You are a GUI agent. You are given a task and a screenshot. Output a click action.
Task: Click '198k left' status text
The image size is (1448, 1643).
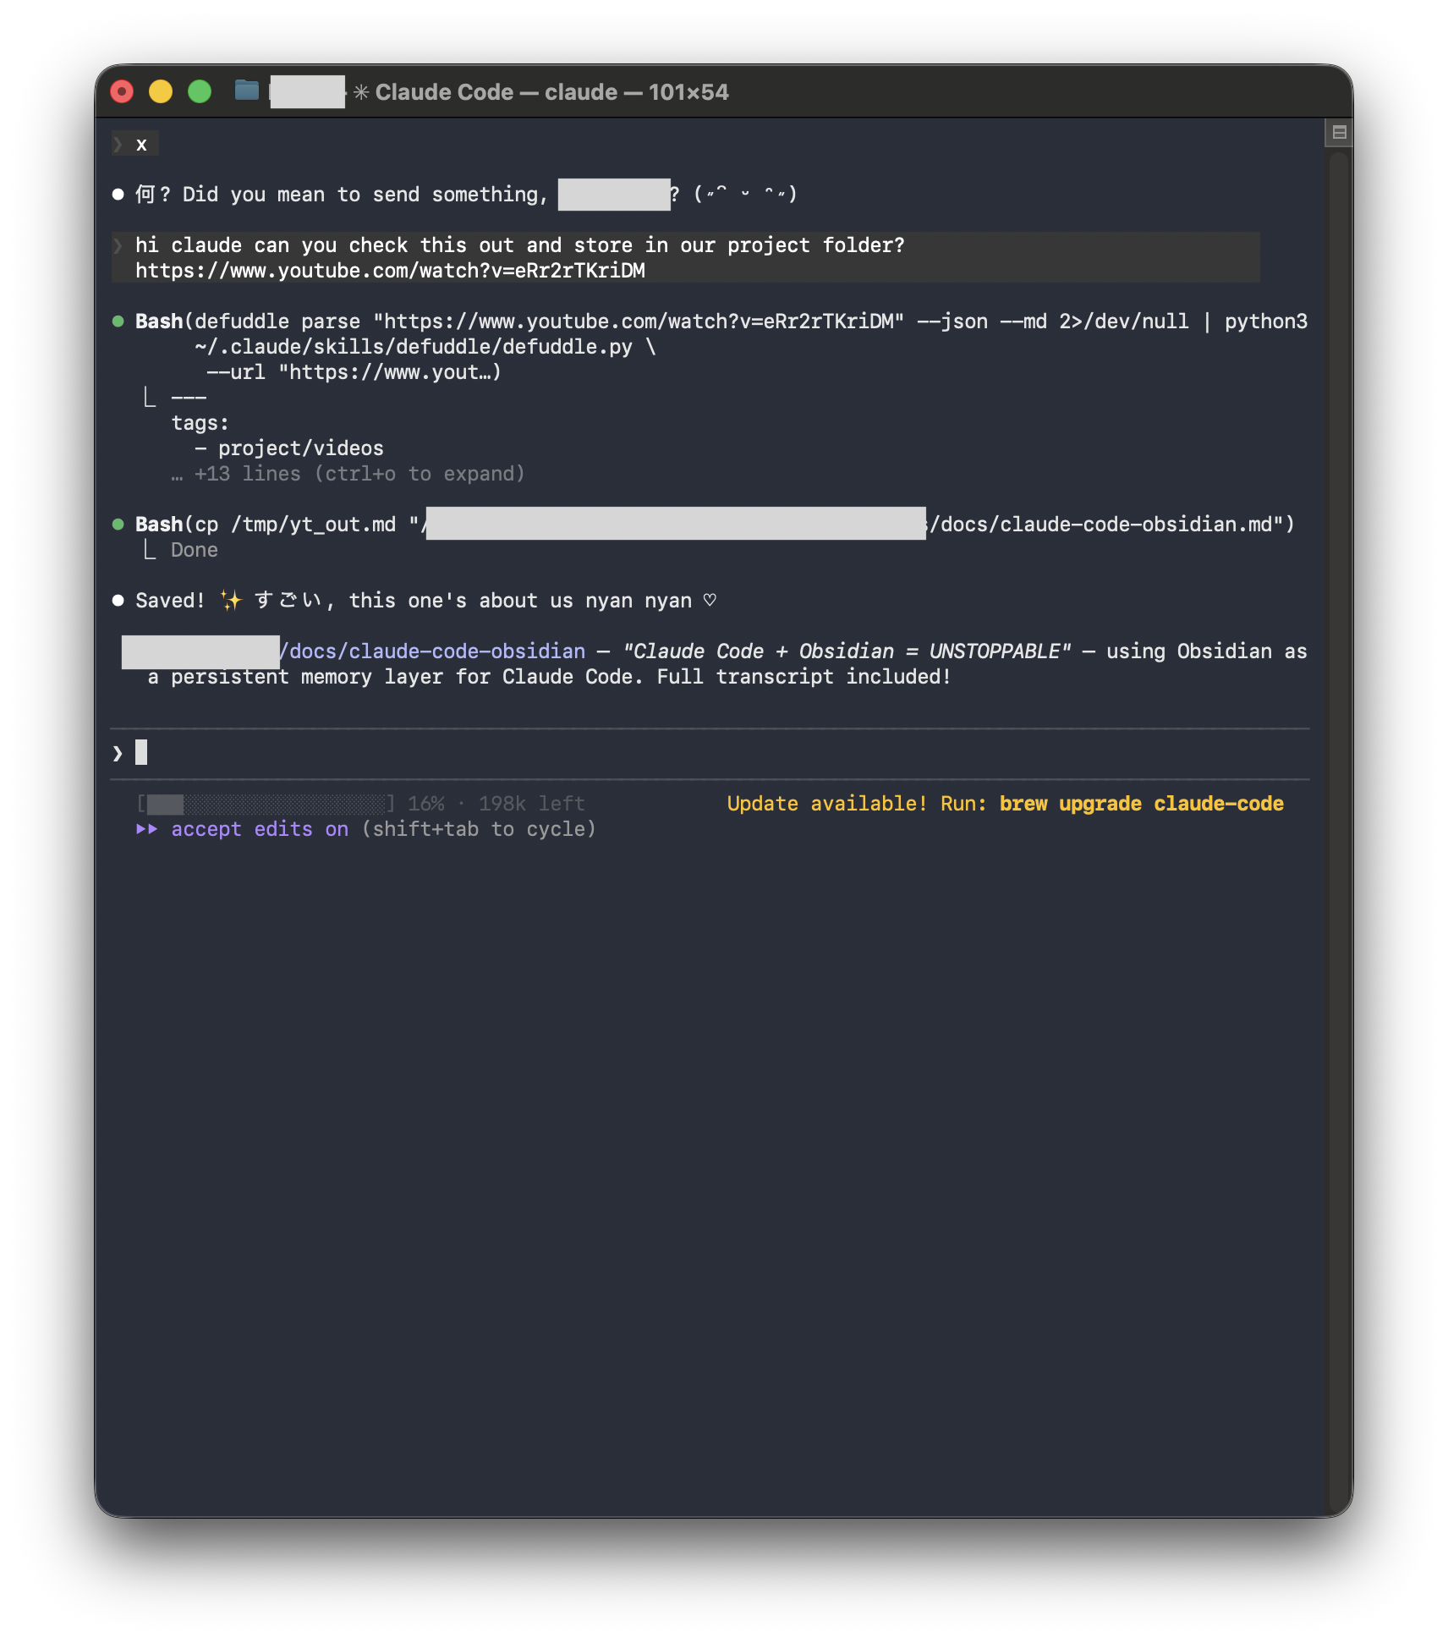point(531,804)
